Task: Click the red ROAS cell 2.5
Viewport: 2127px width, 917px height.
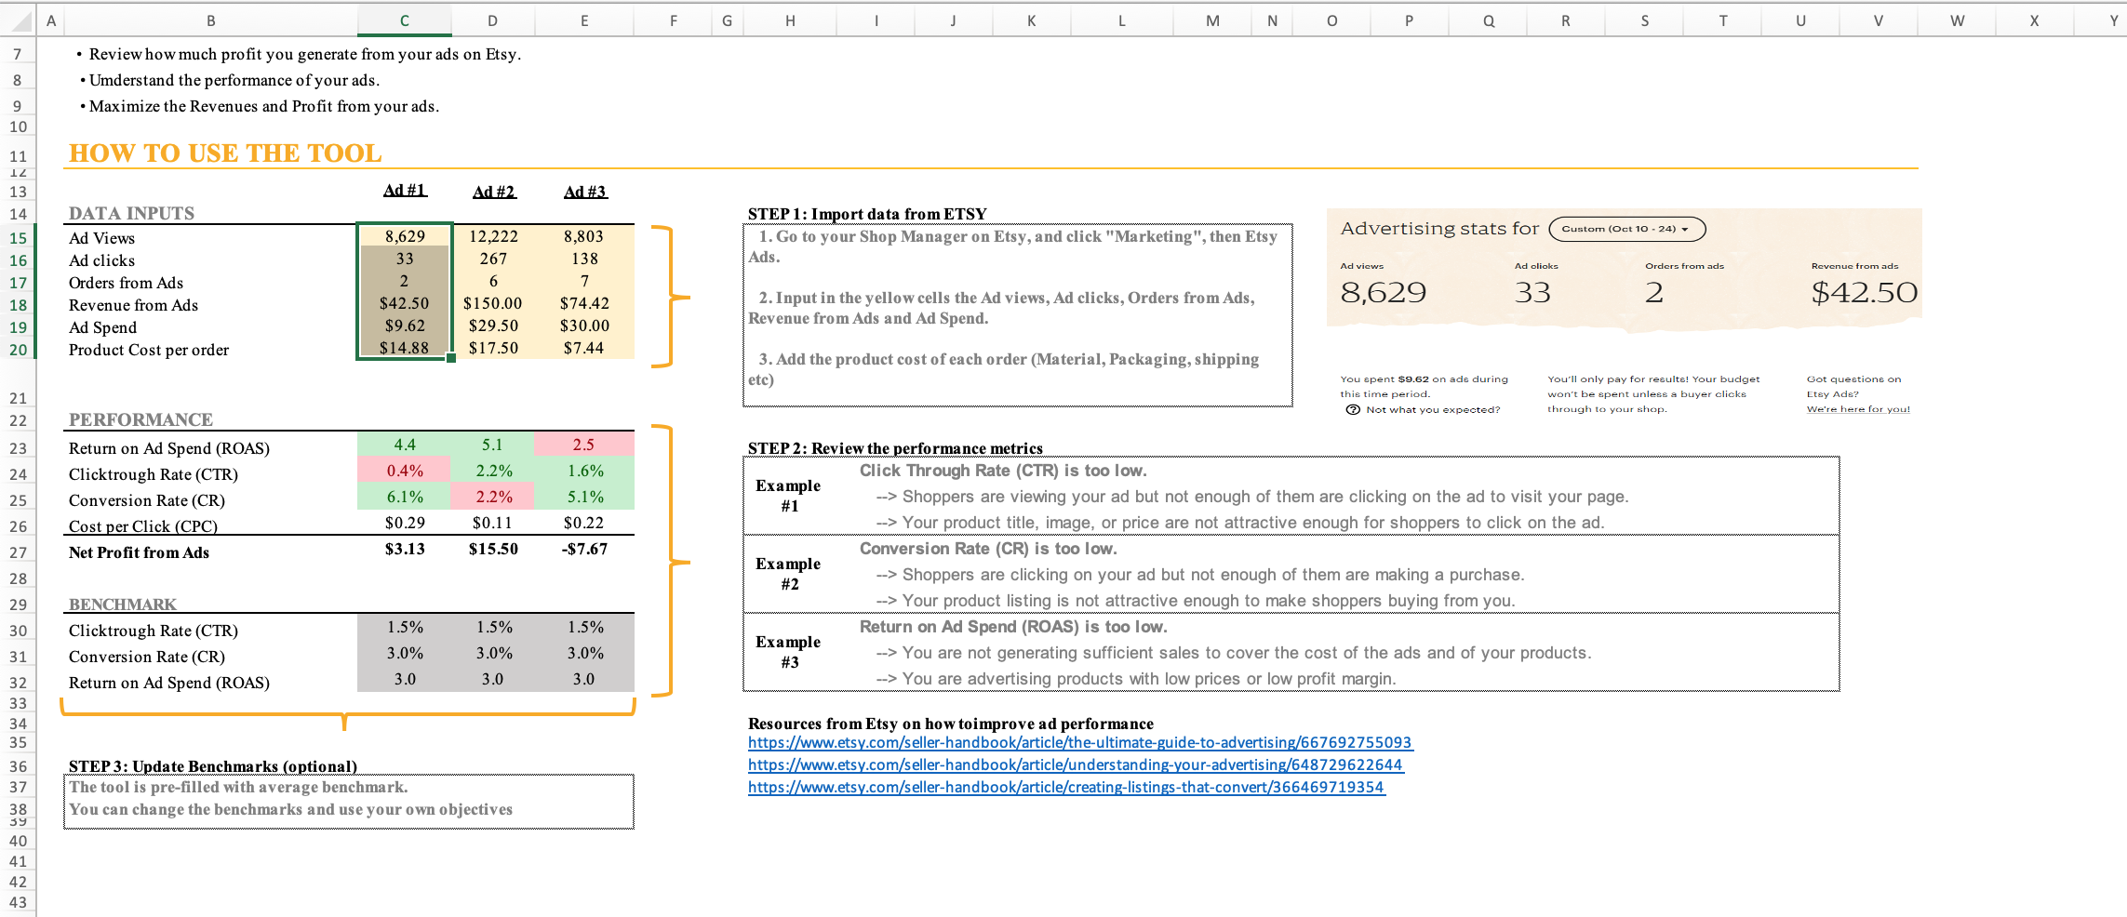Action: click(583, 445)
